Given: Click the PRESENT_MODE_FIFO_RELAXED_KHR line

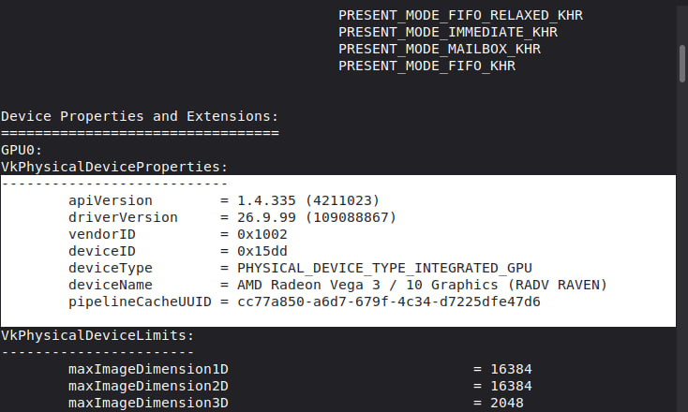Looking at the screenshot, I should coord(461,15).
